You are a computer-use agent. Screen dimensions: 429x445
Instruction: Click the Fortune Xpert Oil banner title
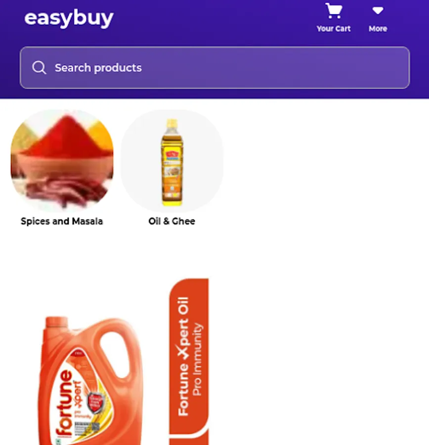point(183,356)
